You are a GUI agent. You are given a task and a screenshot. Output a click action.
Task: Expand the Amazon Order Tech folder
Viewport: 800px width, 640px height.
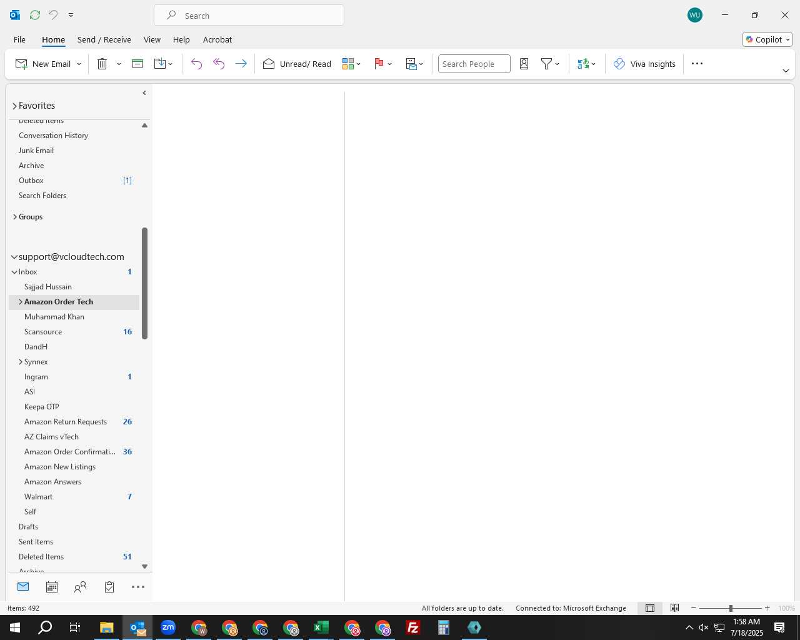click(x=20, y=302)
